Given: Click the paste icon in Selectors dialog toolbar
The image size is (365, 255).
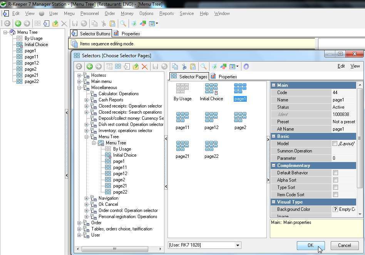Looking at the screenshot, I should click(193, 67).
